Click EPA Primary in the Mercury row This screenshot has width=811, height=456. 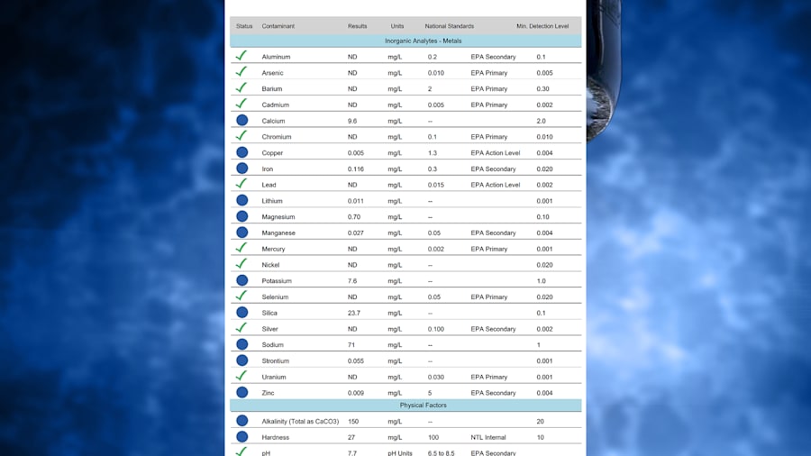489,250
